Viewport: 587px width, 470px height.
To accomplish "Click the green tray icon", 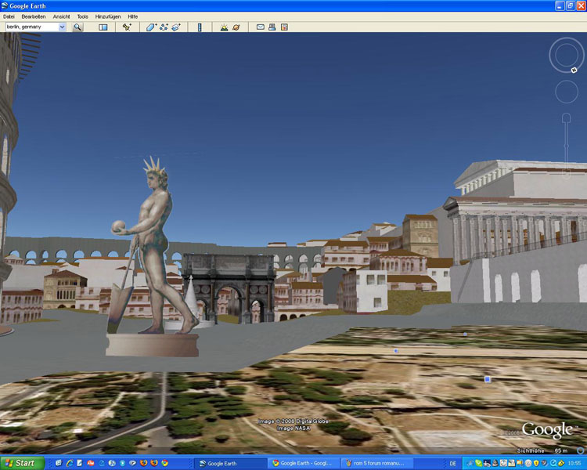I will pos(478,463).
